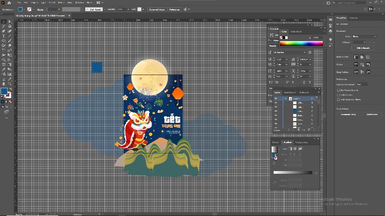Click Preferences in control bar

pyautogui.click(x=174, y=9)
